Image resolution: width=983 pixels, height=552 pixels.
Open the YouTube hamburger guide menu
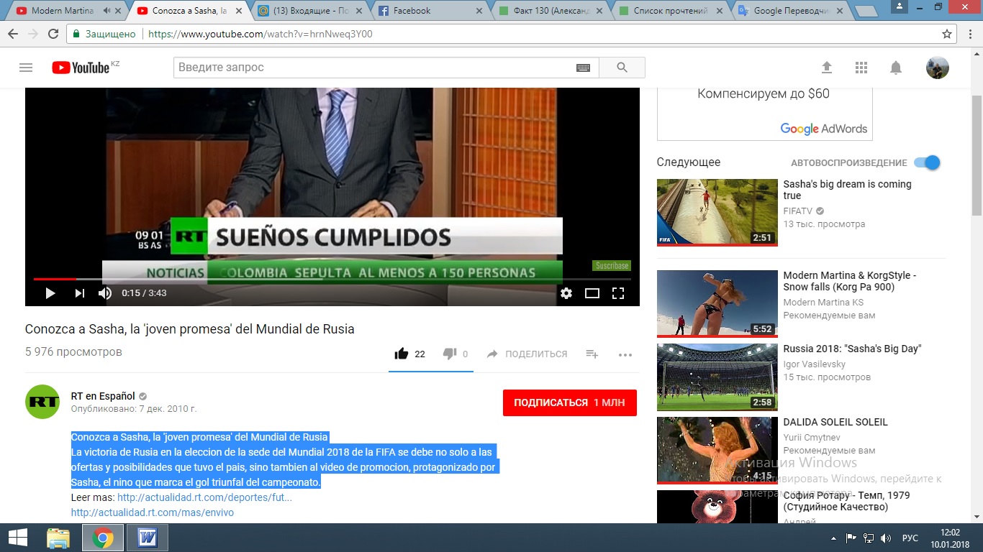click(x=26, y=68)
